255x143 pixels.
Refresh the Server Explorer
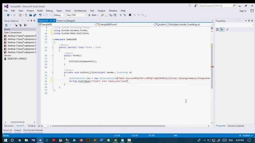6,25
